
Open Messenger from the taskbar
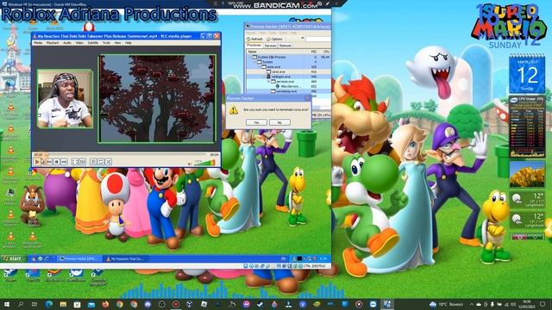(246, 304)
